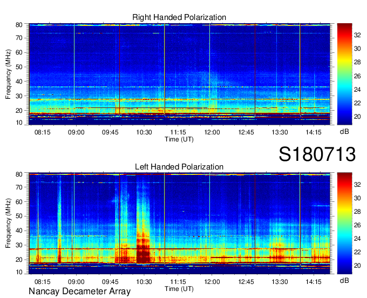Click "10" frequency tick on Left Handed plot
Screen dimensions: 367x298
click(19, 272)
